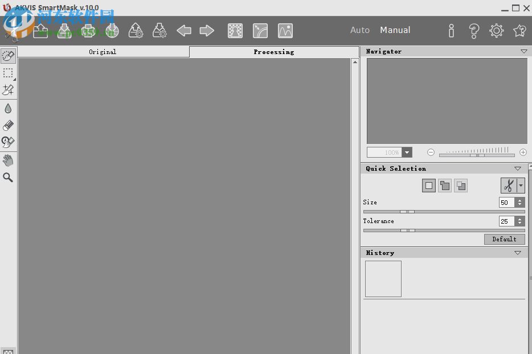Enable add to selection mode
The width and height of the screenshot is (532, 354).
pyautogui.click(x=445, y=186)
